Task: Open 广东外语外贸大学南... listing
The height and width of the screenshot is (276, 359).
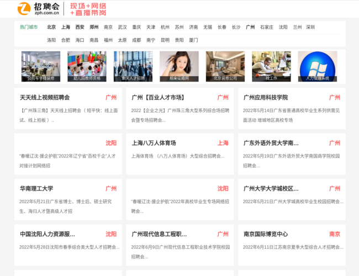Action: tap(271, 143)
